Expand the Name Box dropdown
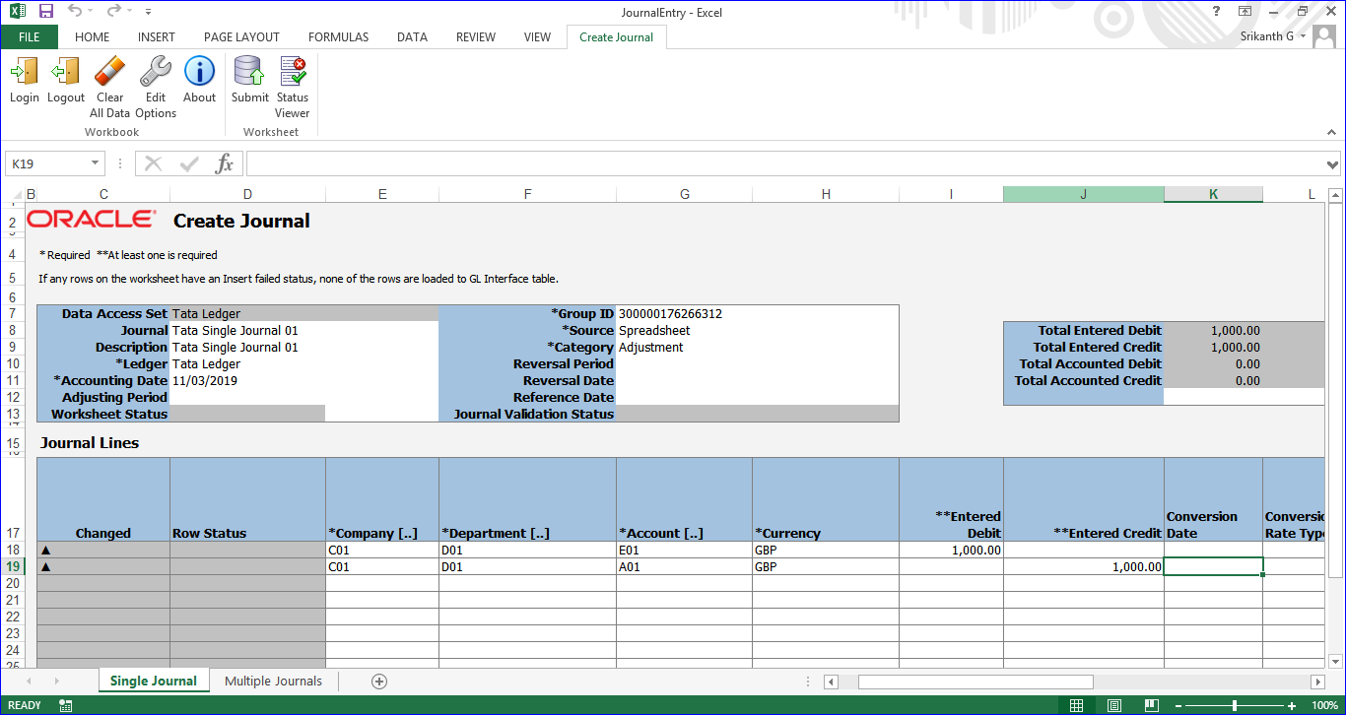 coord(96,163)
